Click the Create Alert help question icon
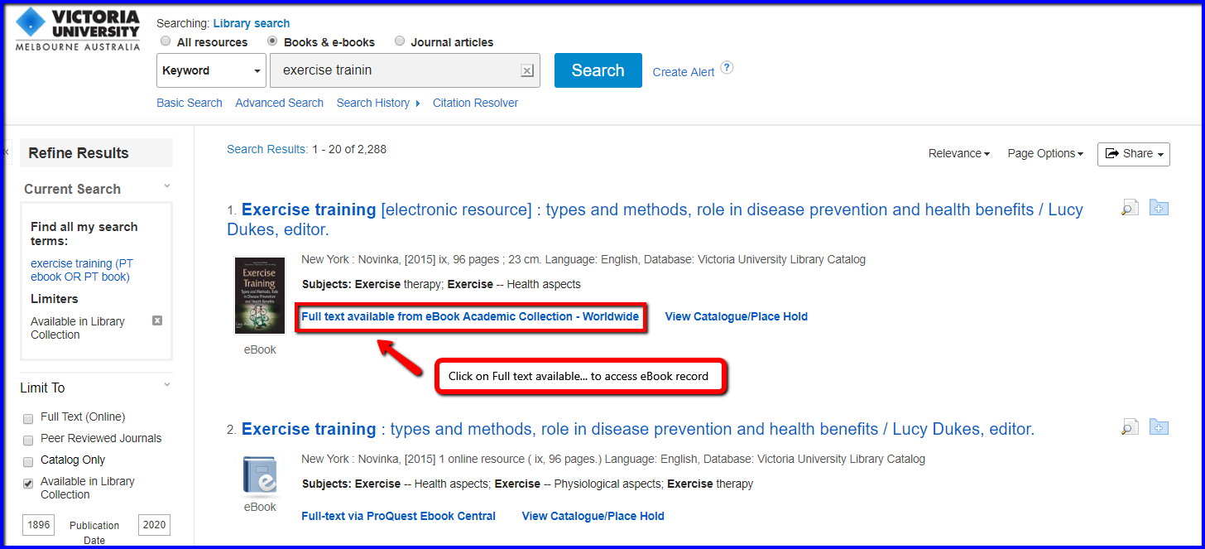 727,68
